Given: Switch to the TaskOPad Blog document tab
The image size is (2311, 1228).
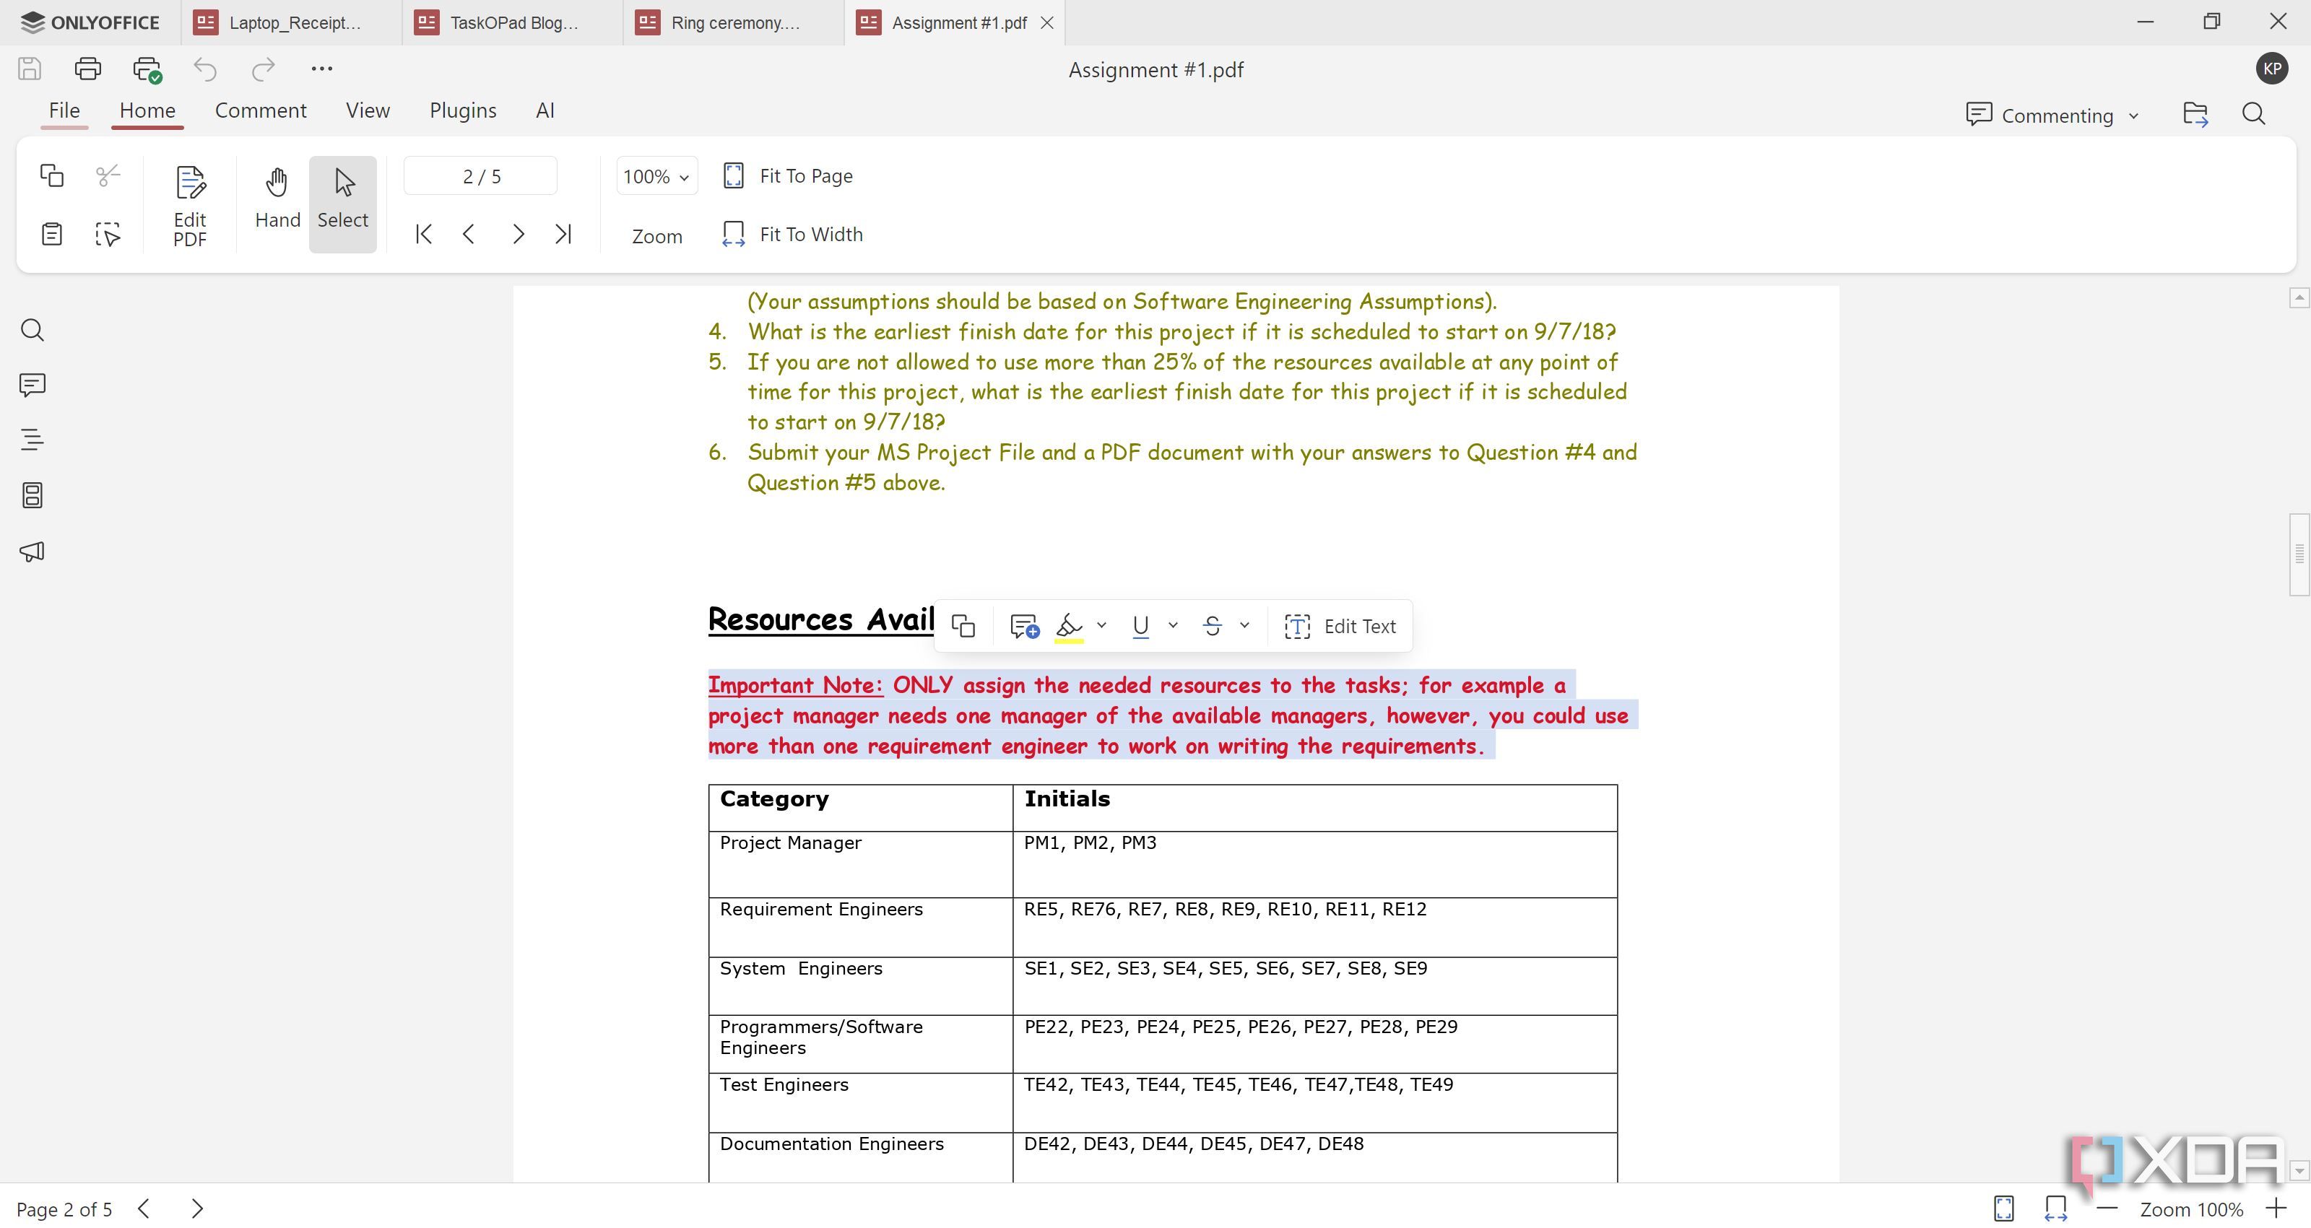Looking at the screenshot, I should [x=512, y=22].
